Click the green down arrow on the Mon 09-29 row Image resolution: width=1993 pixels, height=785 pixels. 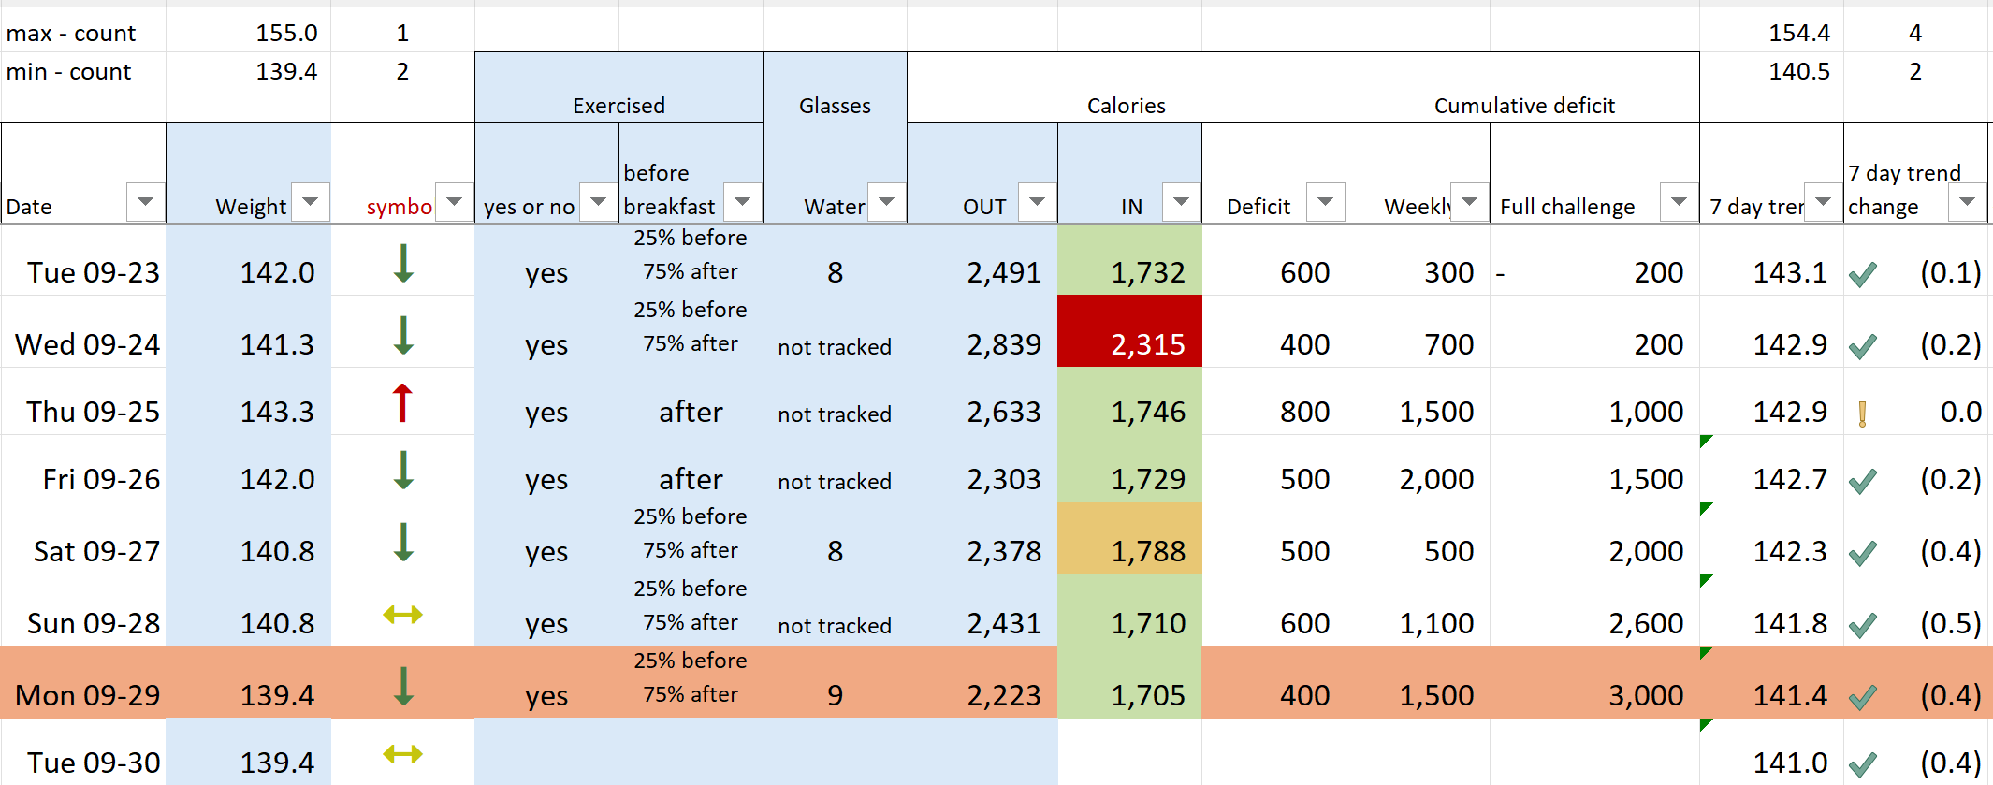(403, 686)
